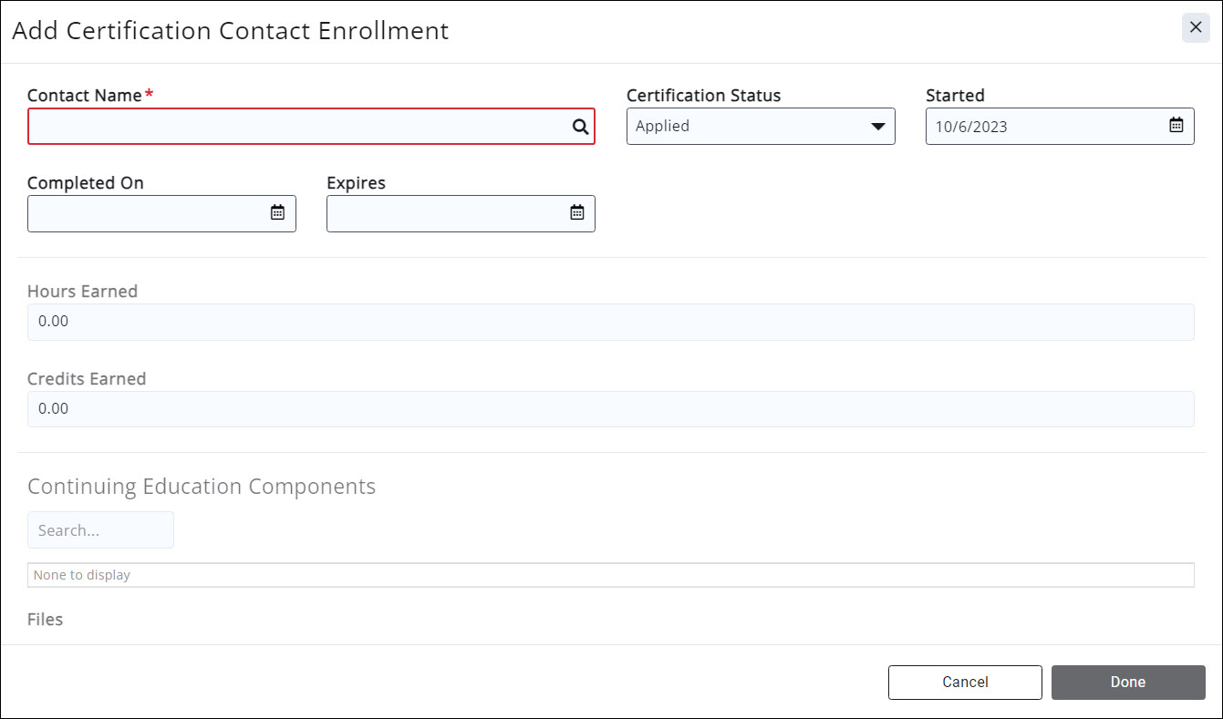The height and width of the screenshot is (719, 1223).
Task: Open the Completed On calendar picker icon
Action: [x=277, y=213]
